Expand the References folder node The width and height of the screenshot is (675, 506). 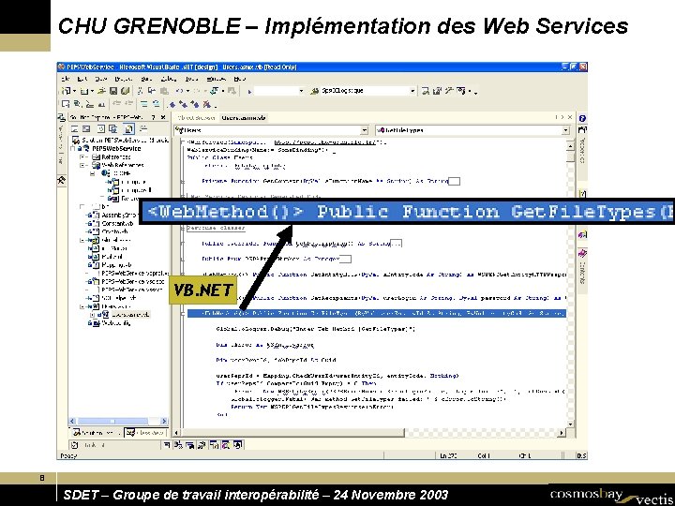(82, 157)
